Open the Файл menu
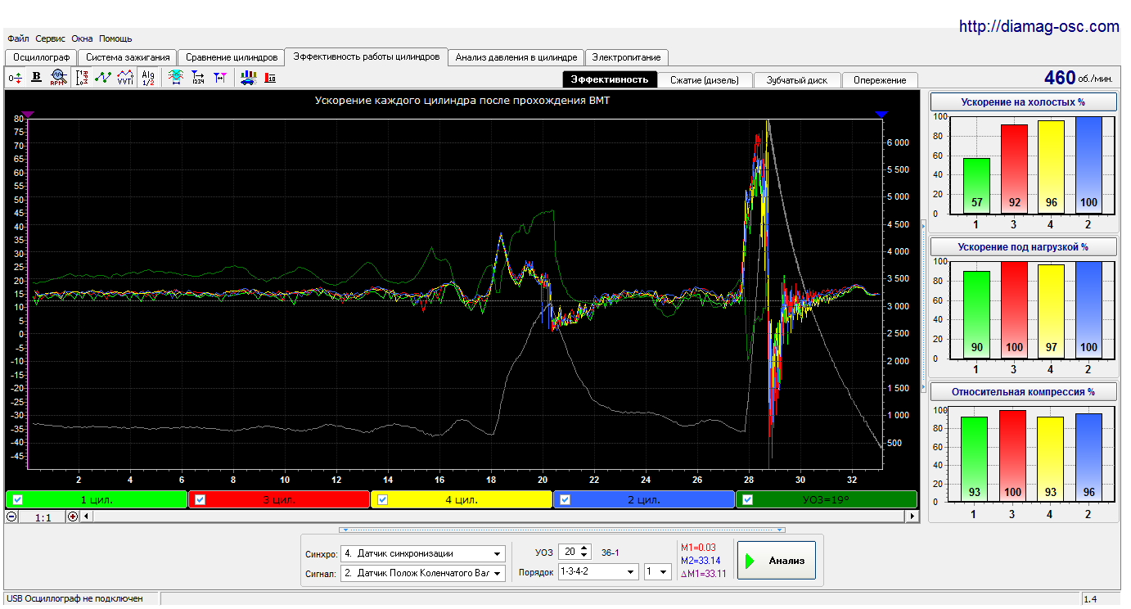1131x609 pixels. (19, 38)
